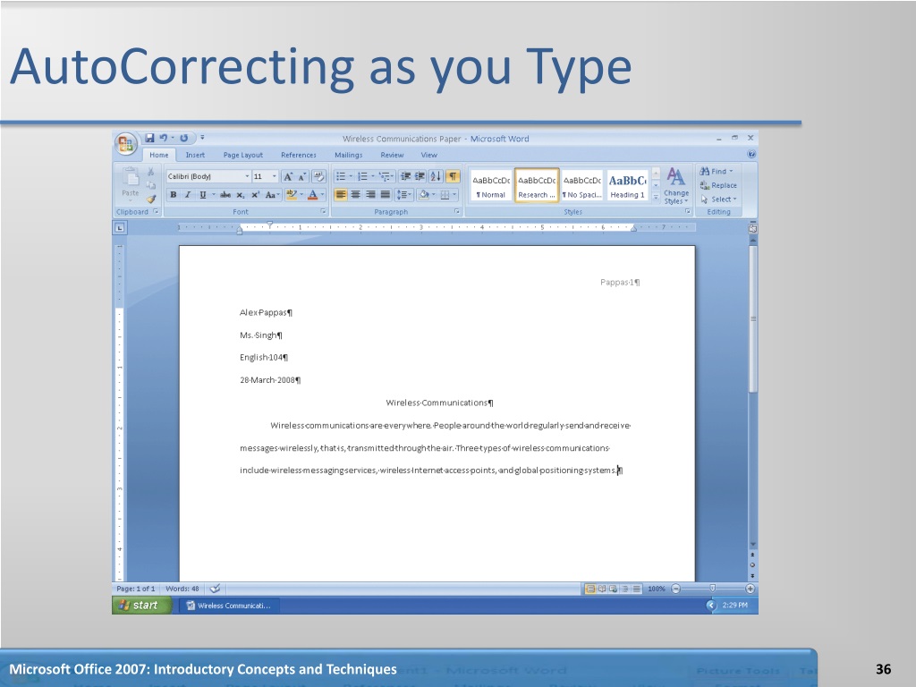Sort the selected text alphabetically
916x687 pixels.
[436, 176]
